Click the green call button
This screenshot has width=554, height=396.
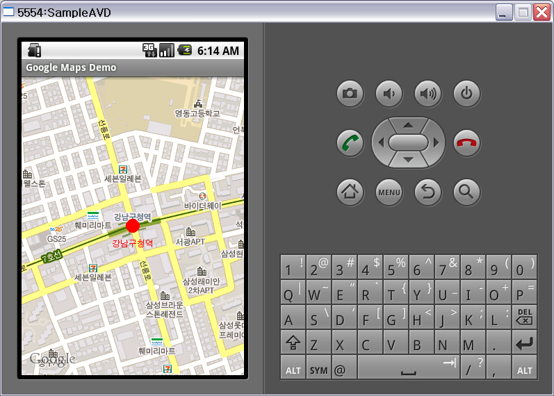pos(350,143)
